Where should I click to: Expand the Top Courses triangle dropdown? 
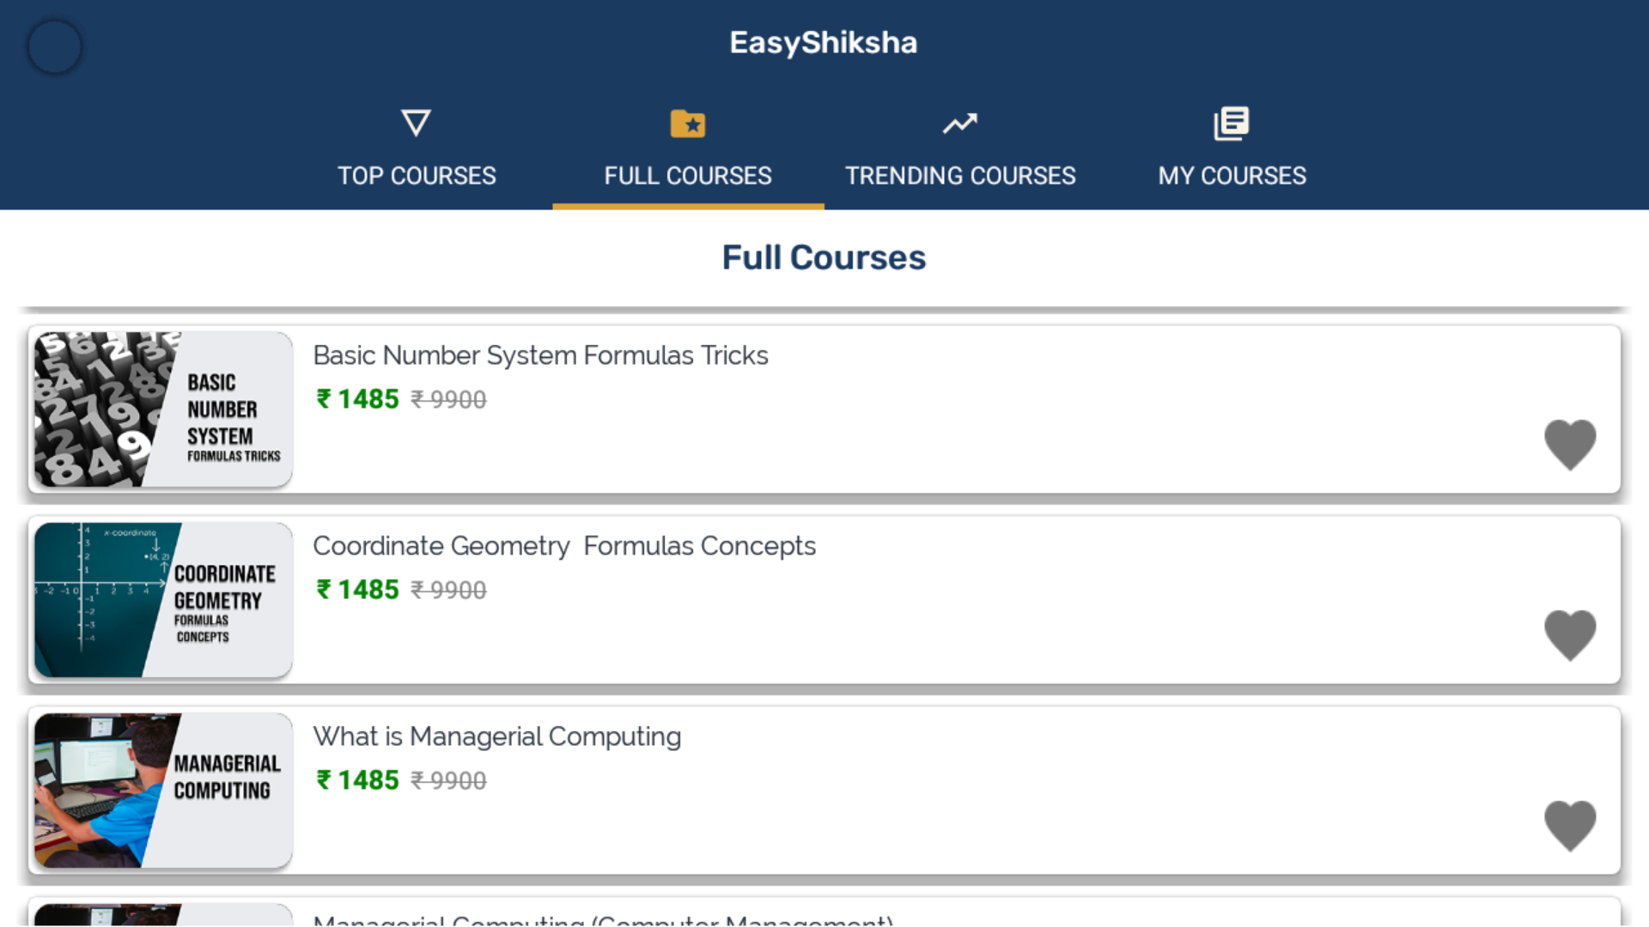click(x=416, y=124)
